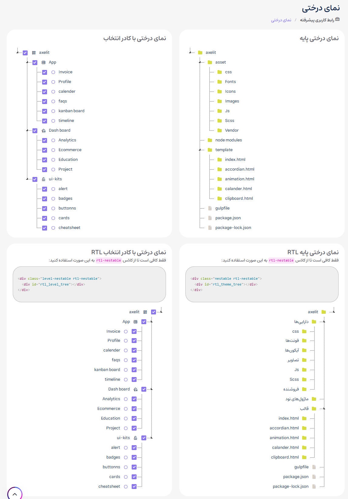Viewport: 348px width, 499px height.
Task: Click the folder icon beside Vendor
Action: pyautogui.click(x=219, y=130)
